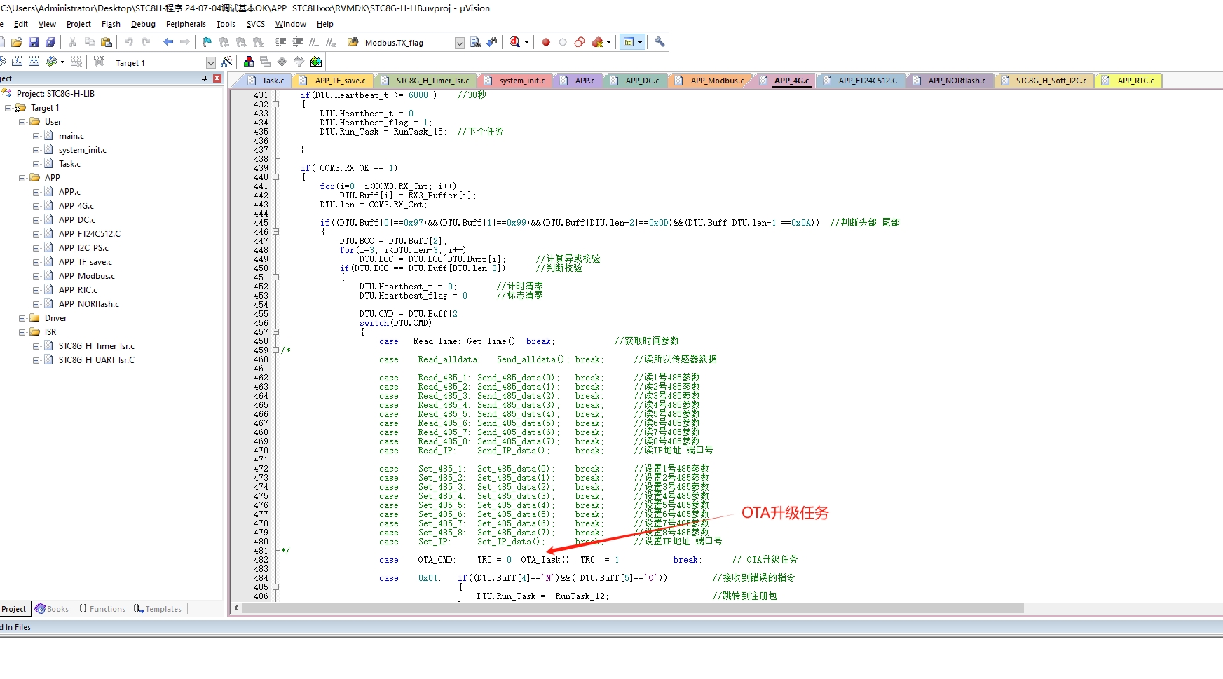The width and height of the screenshot is (1223, 679).
Task: Select APP_Modbus.c in the project tree
Action: tap(87, 276)
